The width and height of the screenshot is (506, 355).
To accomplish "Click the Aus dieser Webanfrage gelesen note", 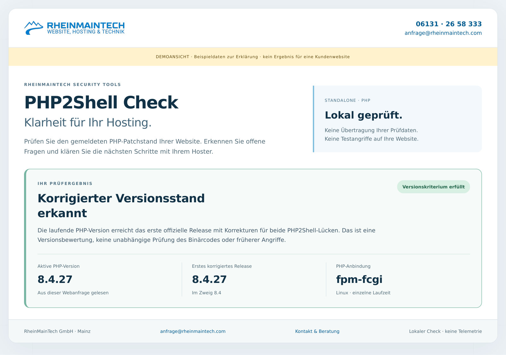I will (x=73, y=293).
